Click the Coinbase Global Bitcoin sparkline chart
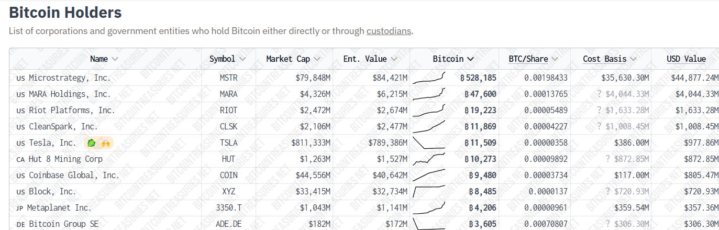719x230 pixels. (x=429, y=175)
